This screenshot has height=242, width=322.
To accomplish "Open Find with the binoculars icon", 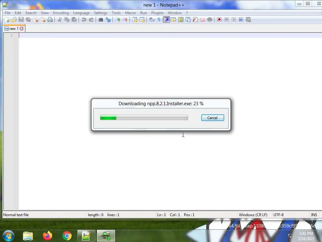I will (101, 20).
